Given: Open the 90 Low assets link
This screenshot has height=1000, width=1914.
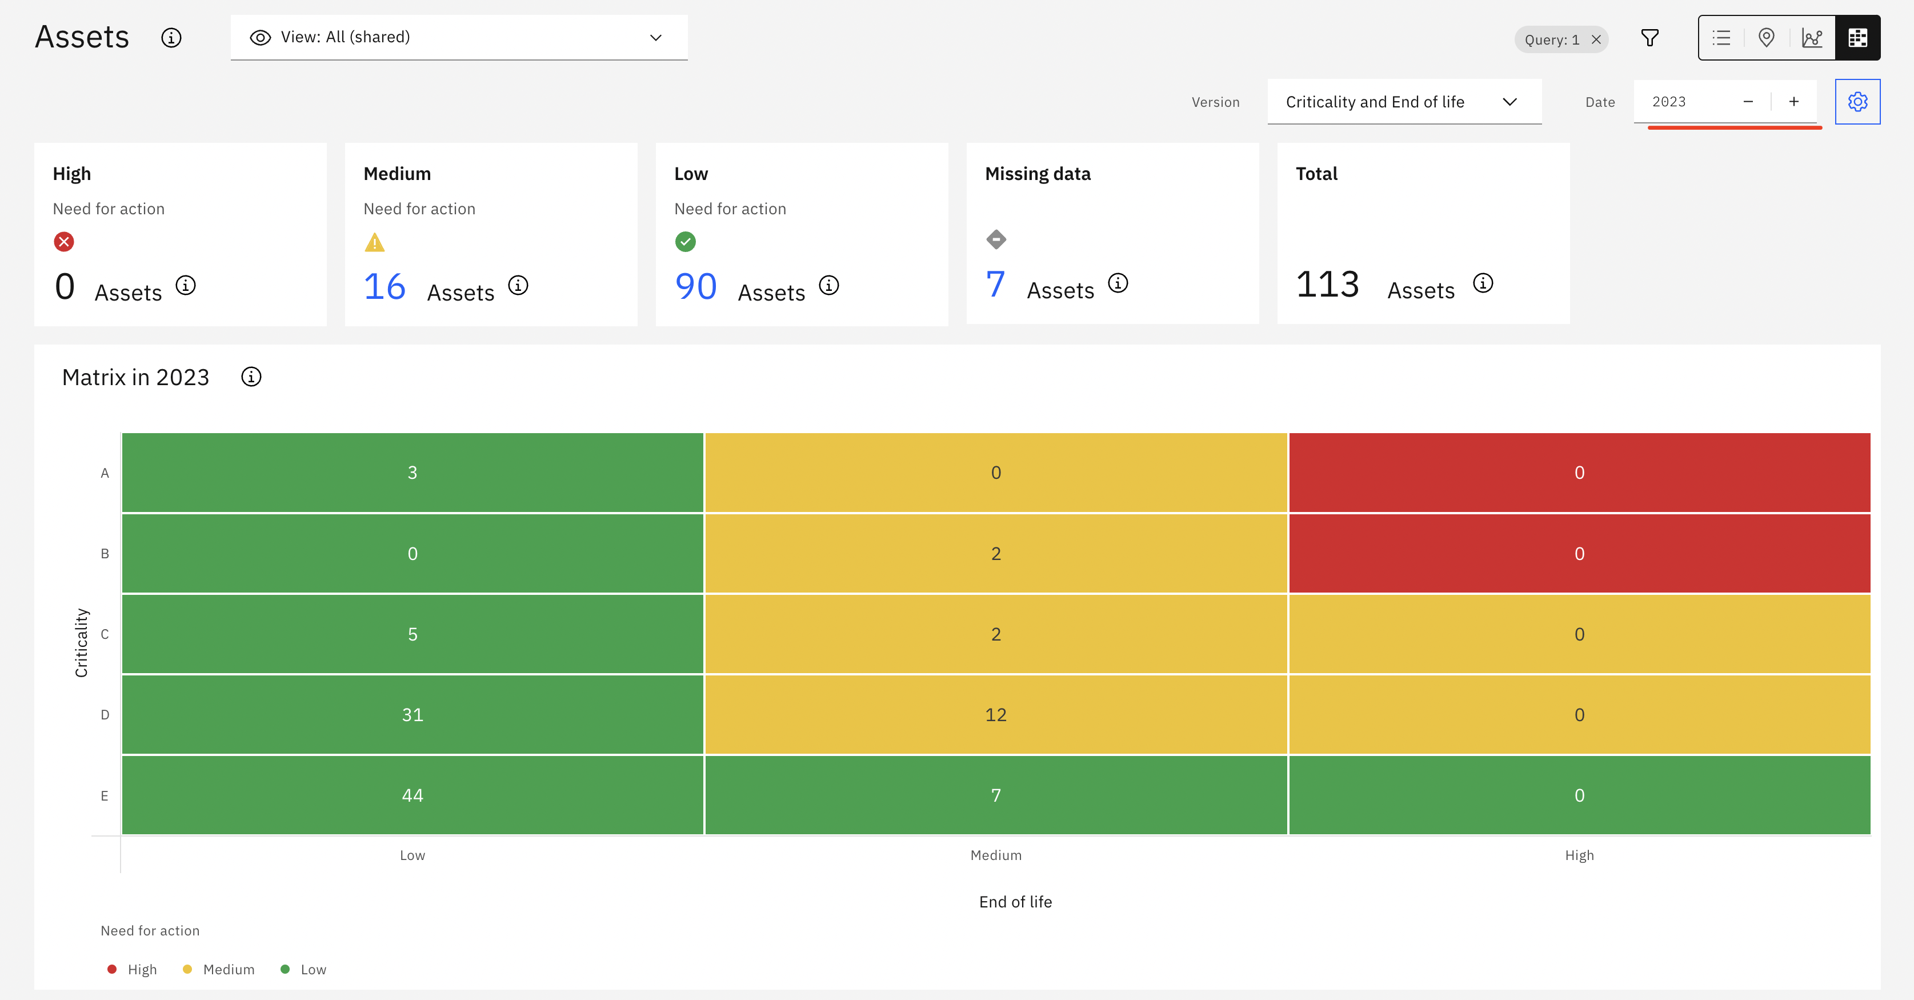Looking at the screenshot, I should coord(695,287).
